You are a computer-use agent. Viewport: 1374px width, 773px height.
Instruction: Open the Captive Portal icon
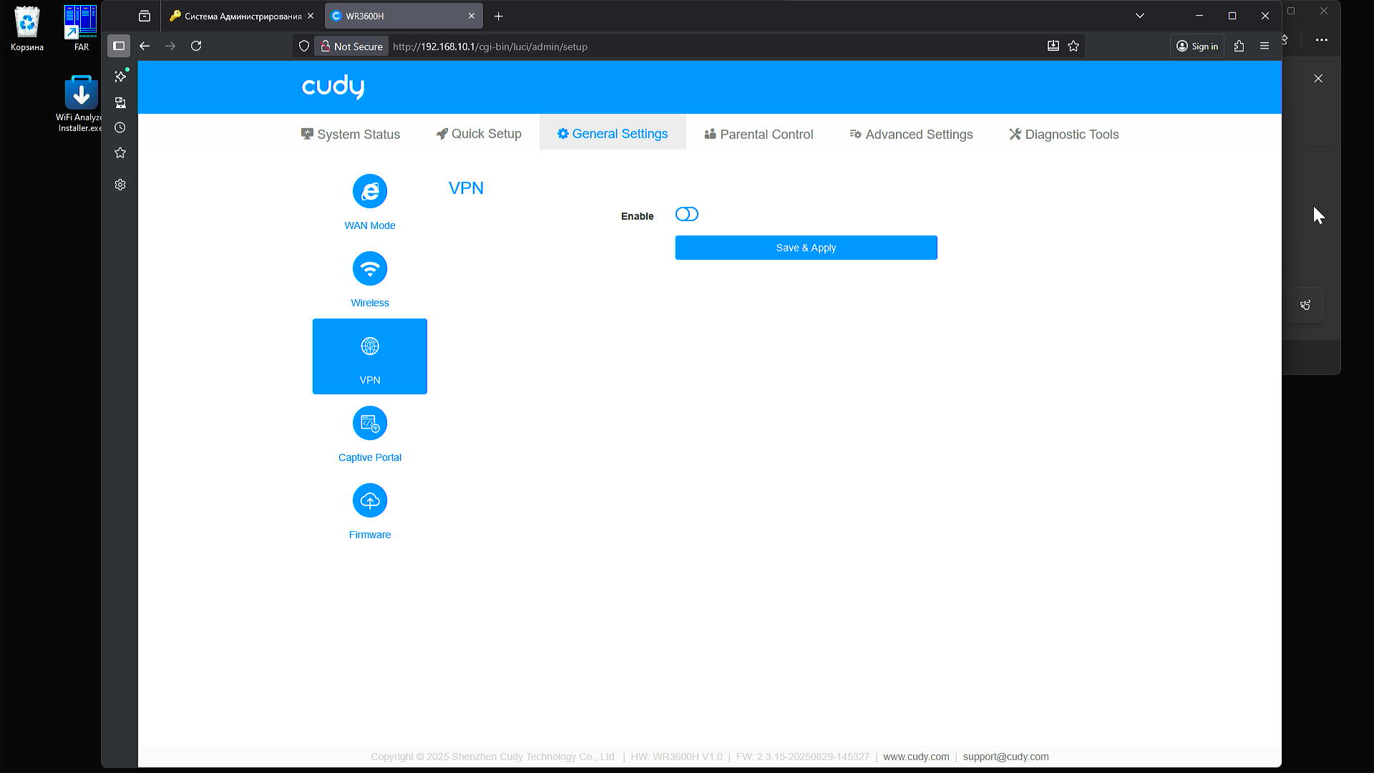[370, 424]
